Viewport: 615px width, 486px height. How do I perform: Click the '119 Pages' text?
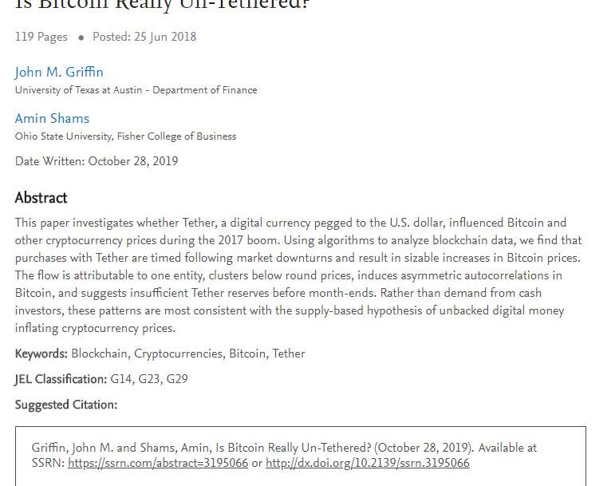point(41,37)
